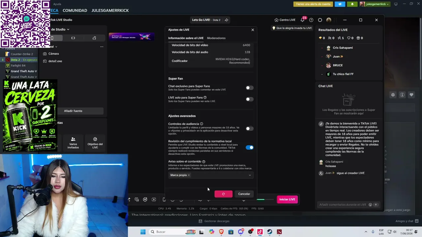The width and height of the screenshot is (422, 237).
Task: Open LIVE Studio settings gear
Action: point(320,20)
